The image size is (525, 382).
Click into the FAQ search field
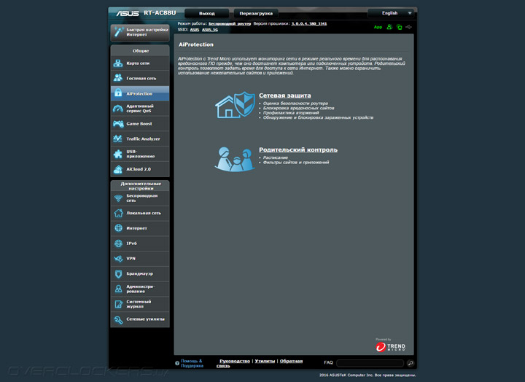tap(370, 363)
